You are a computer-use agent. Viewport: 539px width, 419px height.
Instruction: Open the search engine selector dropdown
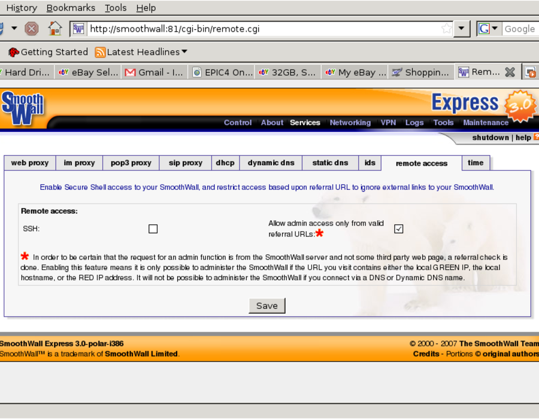pyautogui.click(x=495, y=28)
